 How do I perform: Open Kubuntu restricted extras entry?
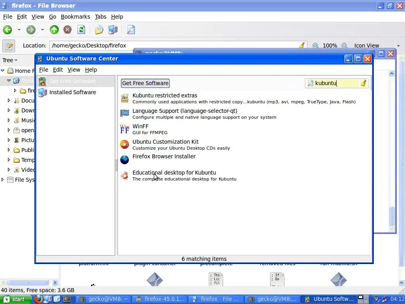244,98
